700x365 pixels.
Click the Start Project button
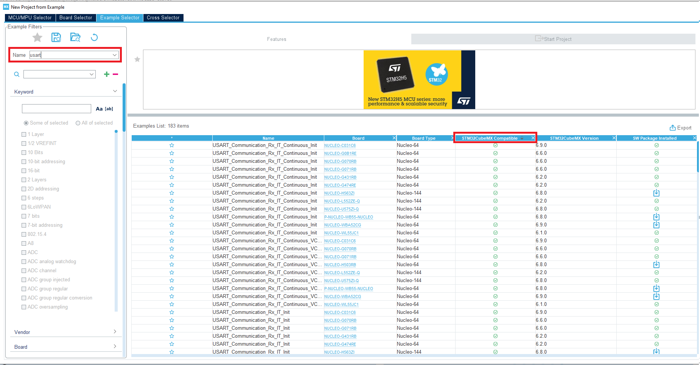554,39
